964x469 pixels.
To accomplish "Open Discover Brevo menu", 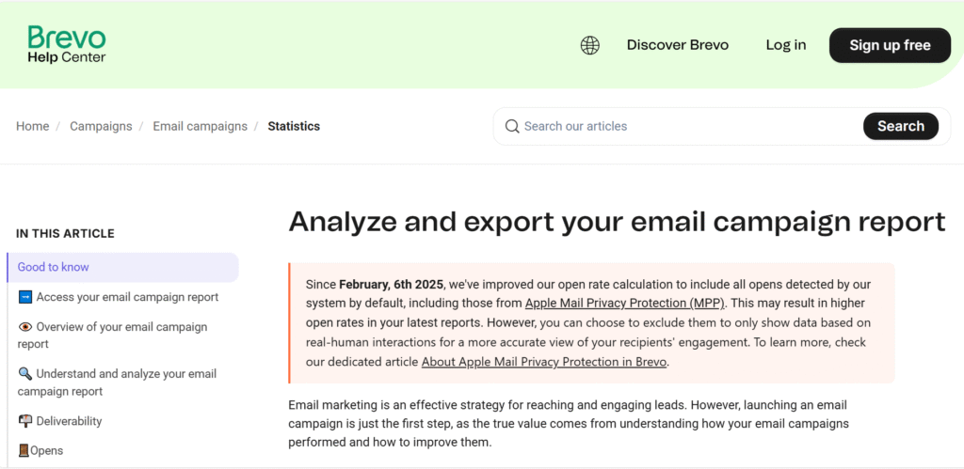I will (678, 45).
